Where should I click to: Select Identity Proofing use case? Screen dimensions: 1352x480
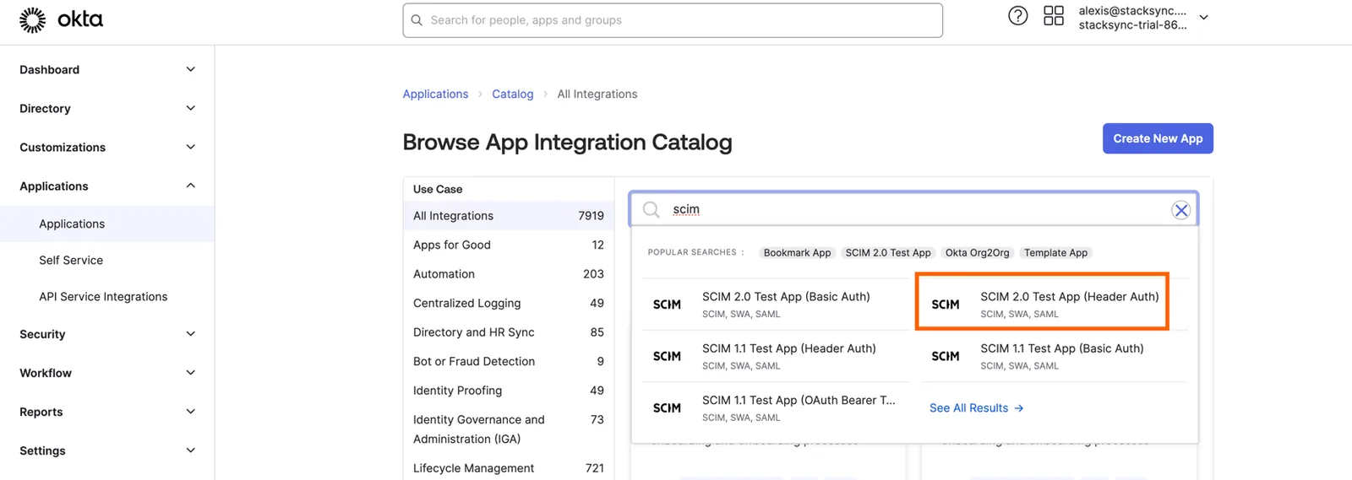pyautogui.click(x=508, y=391)
